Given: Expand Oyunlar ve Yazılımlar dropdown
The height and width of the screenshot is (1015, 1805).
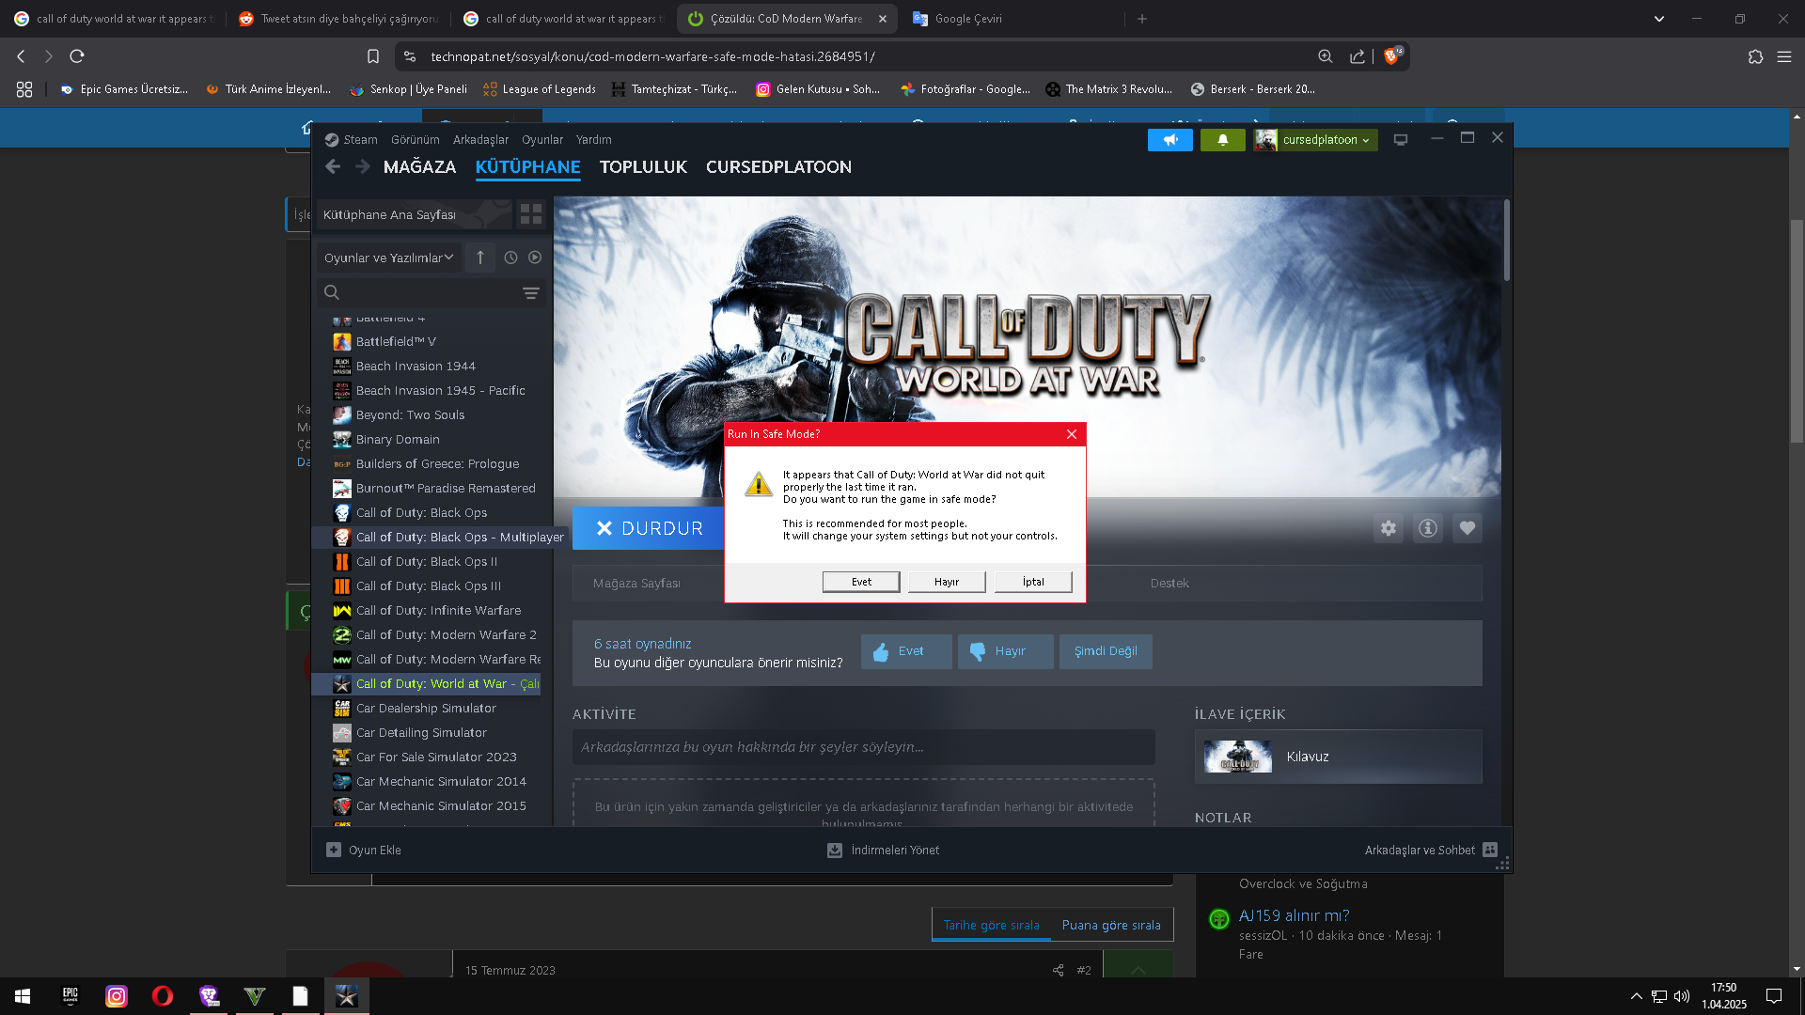Looking at the screenshot, I should pos(388,258).
